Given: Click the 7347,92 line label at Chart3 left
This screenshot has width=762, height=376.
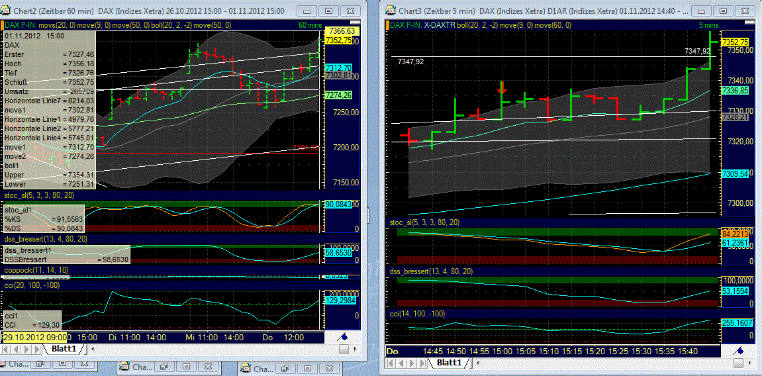Looking at the screenshot, I should (x=410, y=62).
